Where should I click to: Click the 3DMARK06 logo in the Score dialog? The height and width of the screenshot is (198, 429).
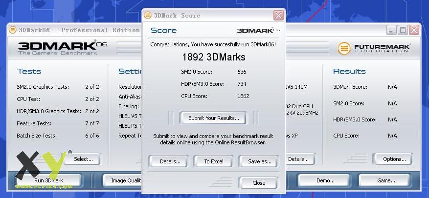point(258,30)
